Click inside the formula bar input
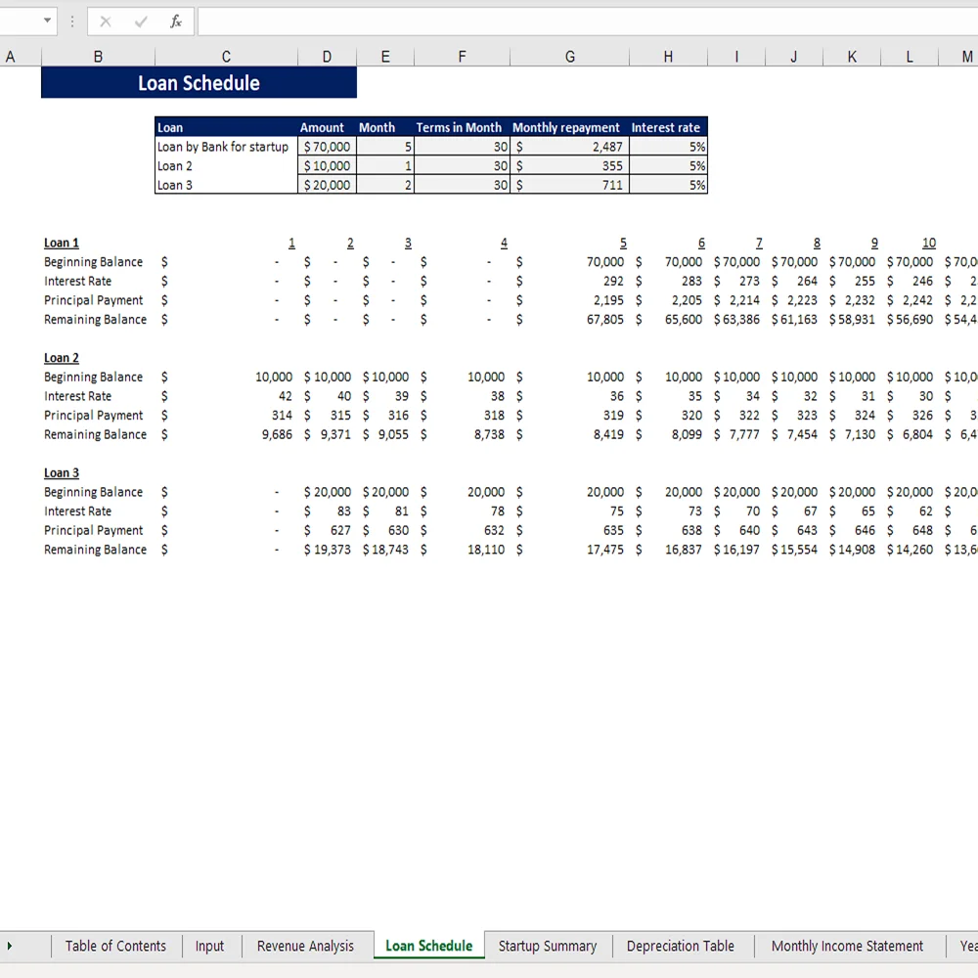This screenshot has height=978, width=978. (x=587, y=22)
